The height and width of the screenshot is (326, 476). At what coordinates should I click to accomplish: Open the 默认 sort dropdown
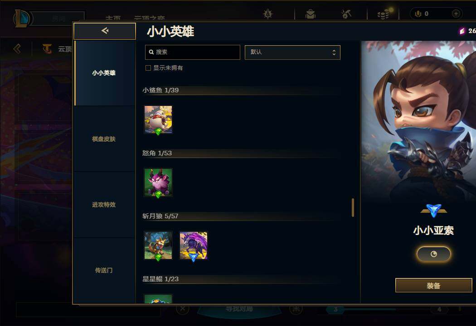pyautogui.click(x=292, y=52)
